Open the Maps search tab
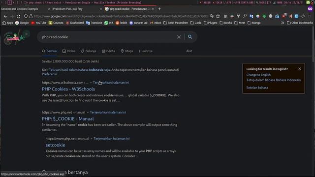Image resolution: width=315 pixels, height=177 pixels. pyautogui.click(x=127, y=51)
